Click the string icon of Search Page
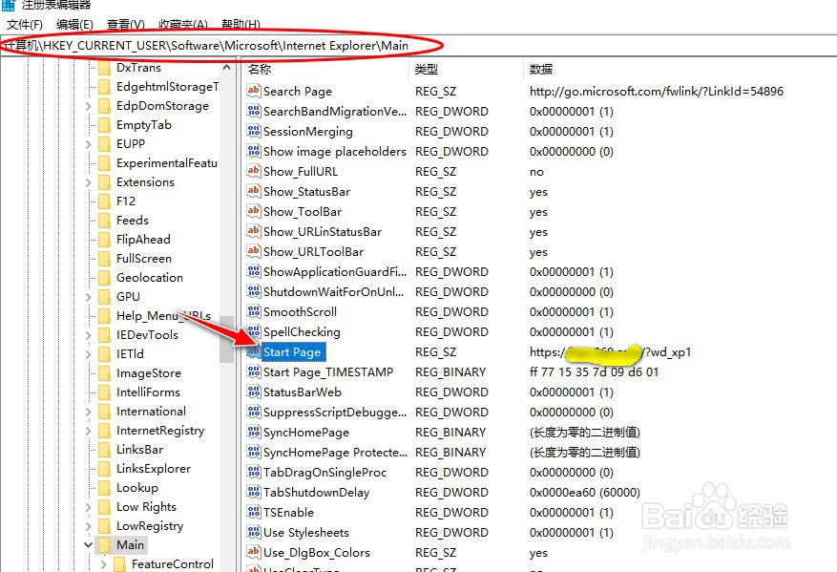 254,91
